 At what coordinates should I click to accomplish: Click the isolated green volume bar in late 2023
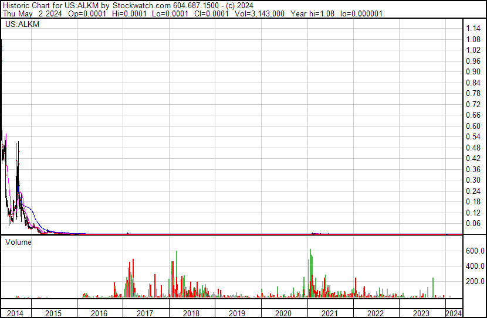(433, 288)
